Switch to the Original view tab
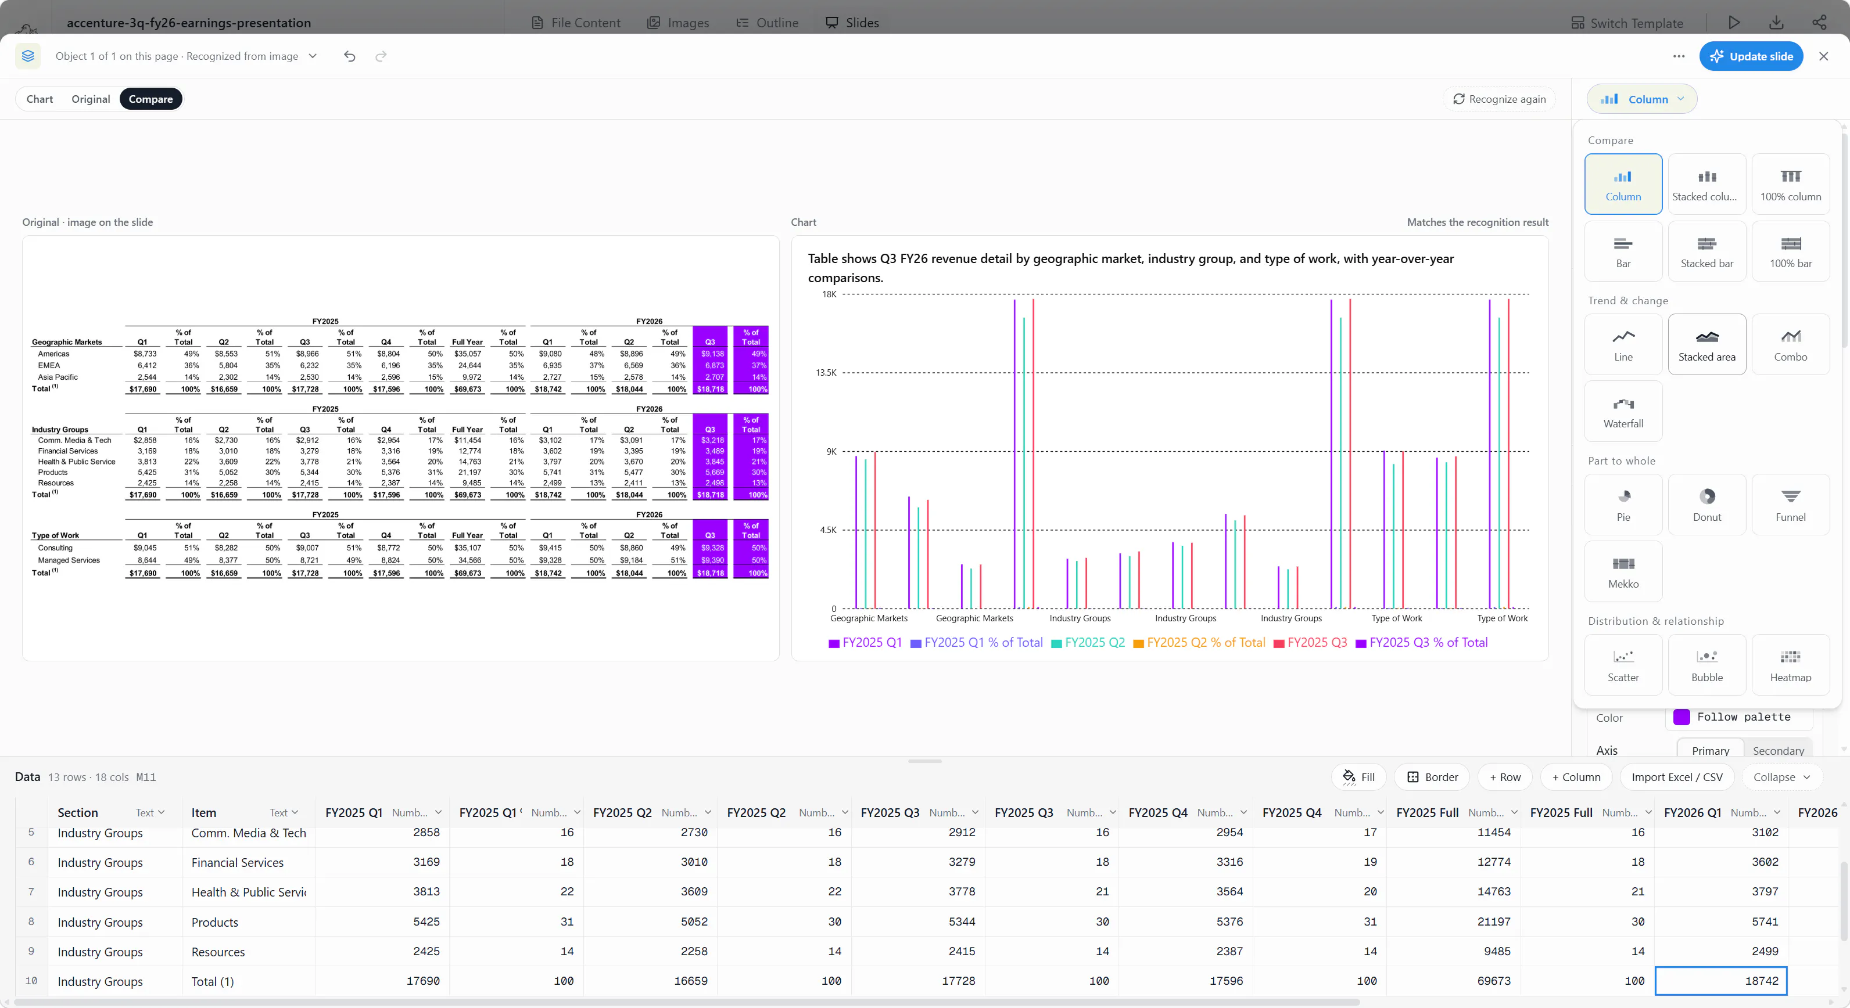 [91, 99]
